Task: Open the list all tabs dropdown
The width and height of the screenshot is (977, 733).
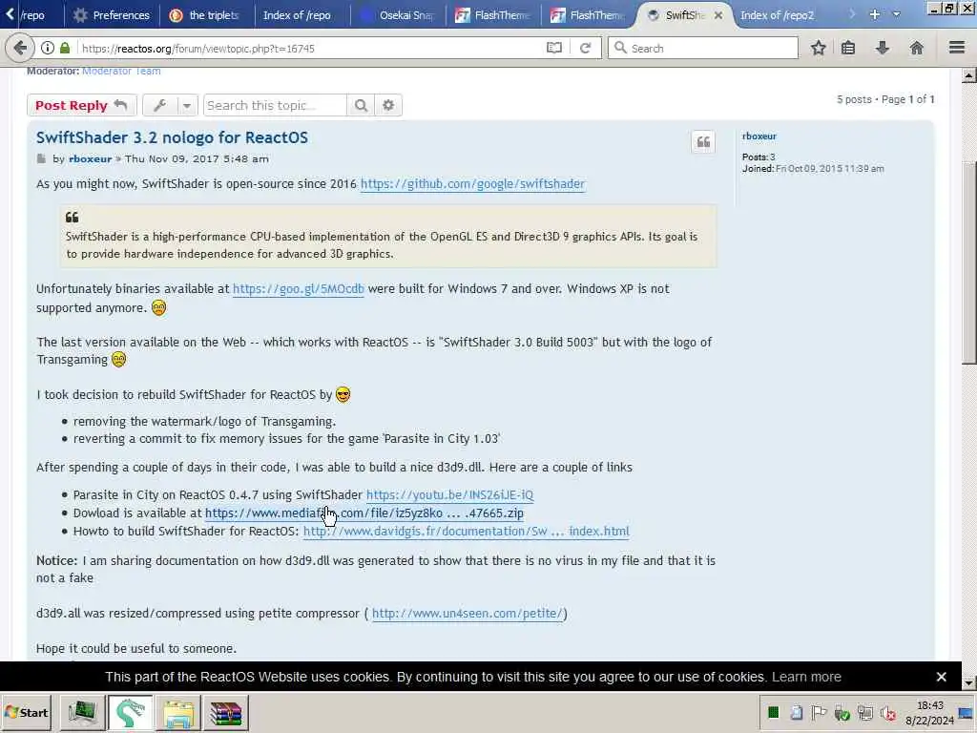Action: coord(897,14)
